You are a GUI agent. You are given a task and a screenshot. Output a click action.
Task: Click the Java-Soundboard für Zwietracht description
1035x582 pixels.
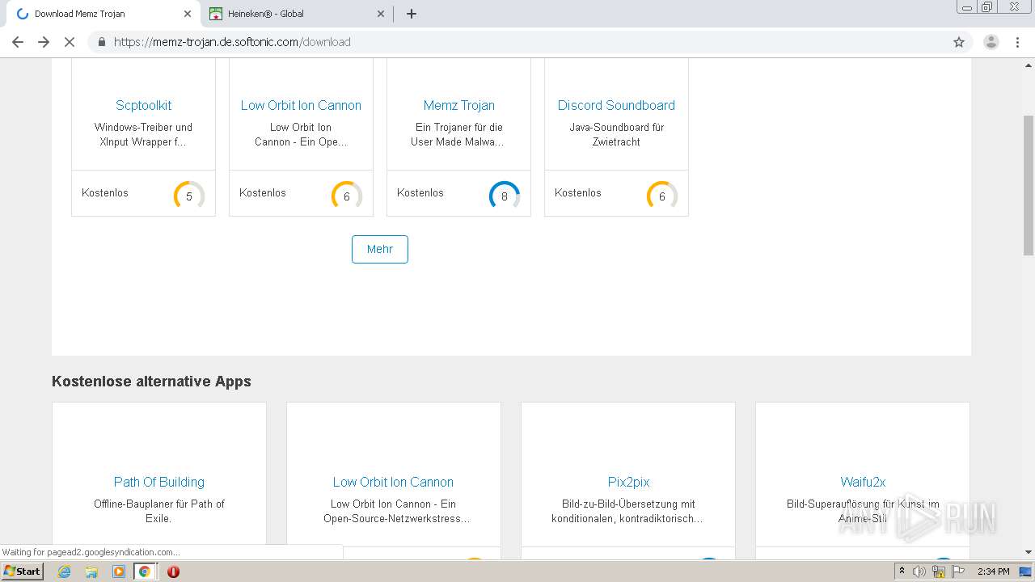pos(616,134)
